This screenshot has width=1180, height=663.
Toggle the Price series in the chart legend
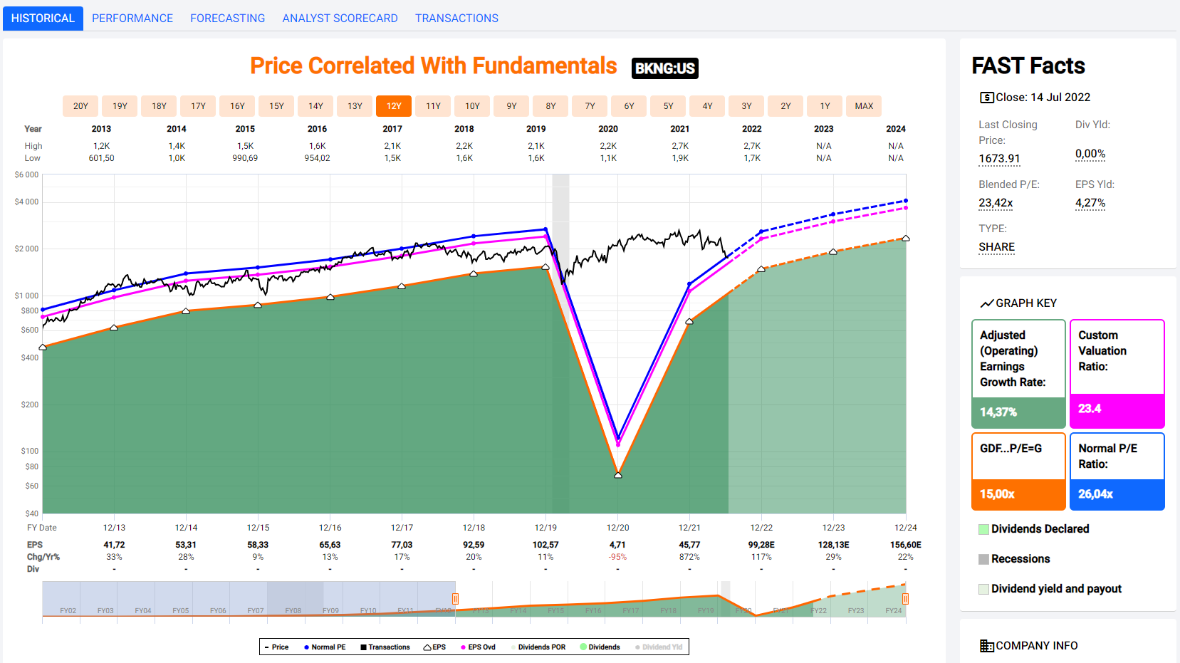coord(276,647)
